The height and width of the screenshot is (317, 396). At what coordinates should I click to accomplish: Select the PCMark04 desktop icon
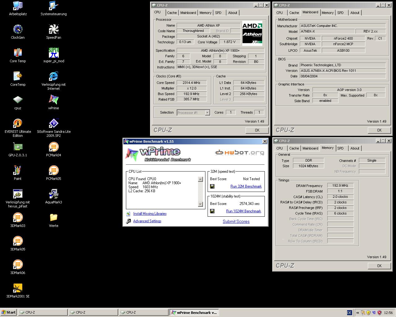(54, 147)
